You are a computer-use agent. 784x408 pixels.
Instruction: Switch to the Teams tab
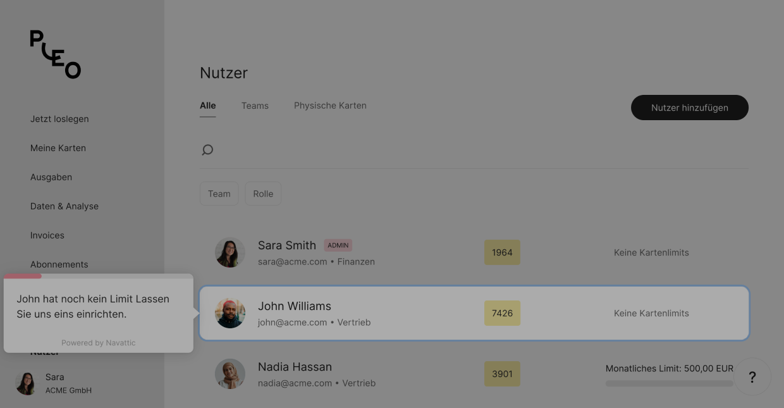[255, 106]
